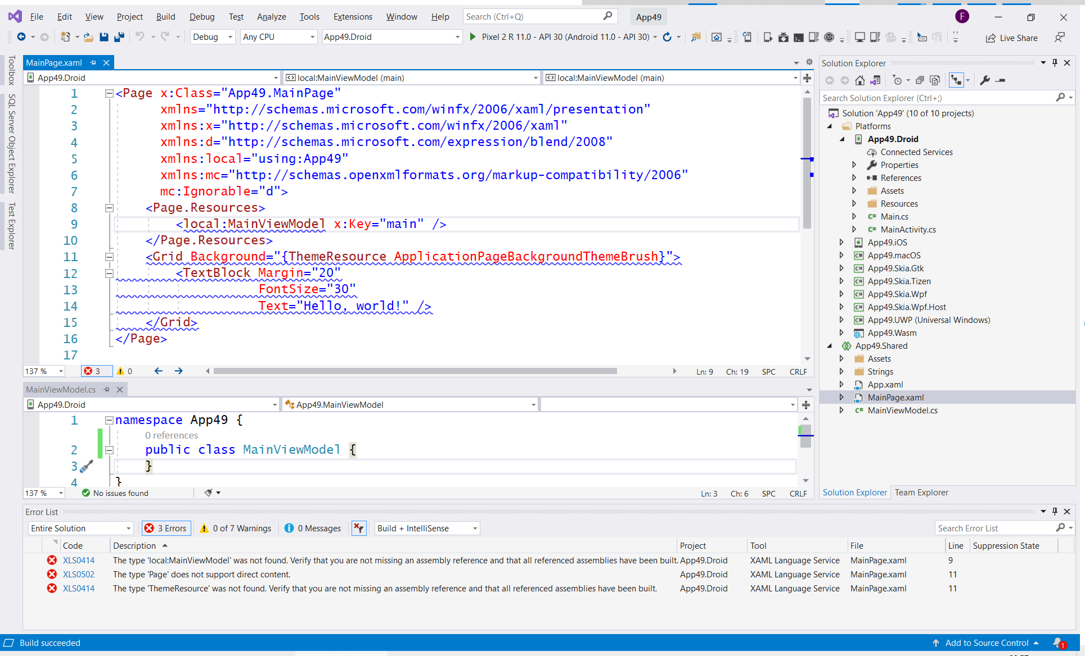Switch to the Team Explorer tab

pos(921,493)
